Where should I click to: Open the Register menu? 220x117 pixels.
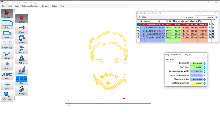click(x=46, y=6)
